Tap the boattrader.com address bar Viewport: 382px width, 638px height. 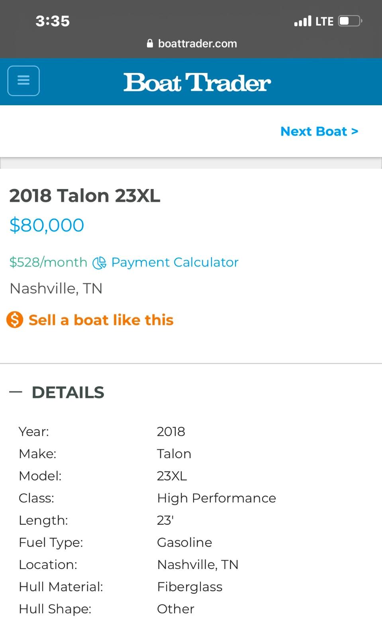[x=197, y=43]
